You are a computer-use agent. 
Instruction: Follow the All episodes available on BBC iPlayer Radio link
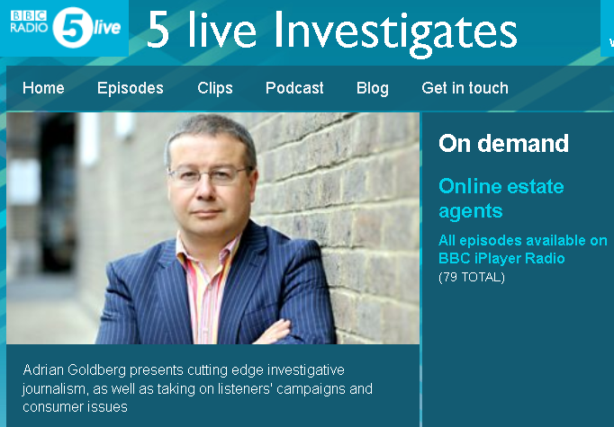coord(523,250)
